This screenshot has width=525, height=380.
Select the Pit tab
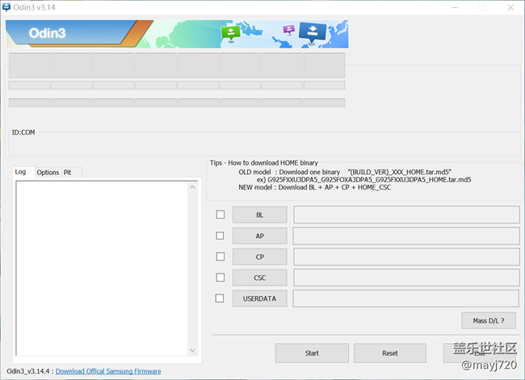click(68, 172)
